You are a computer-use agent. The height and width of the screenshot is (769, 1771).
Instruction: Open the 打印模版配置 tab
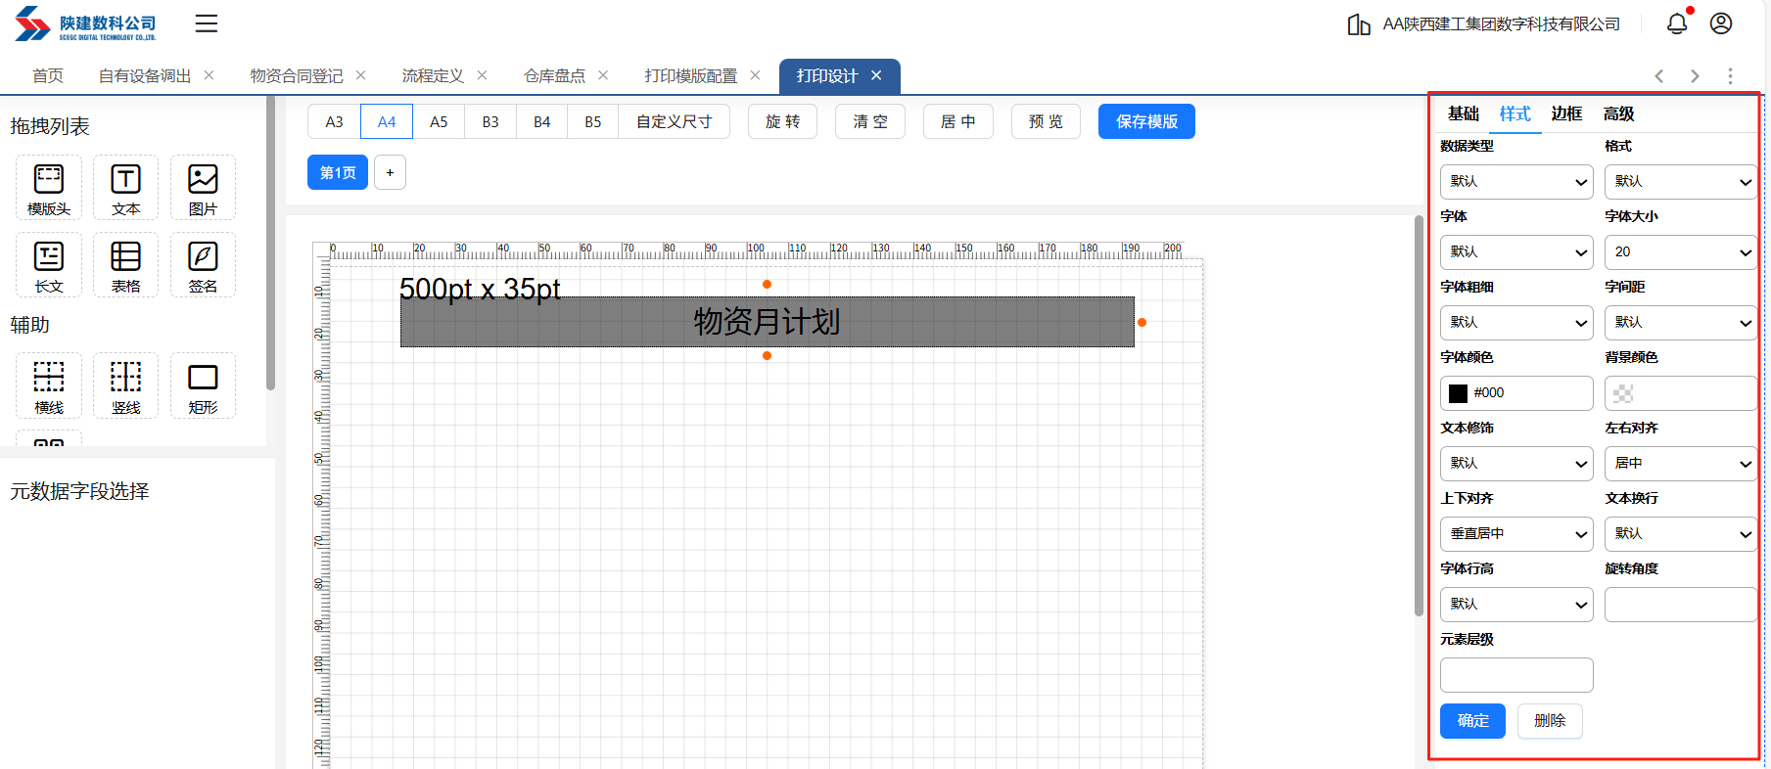(x=690, y=76)
